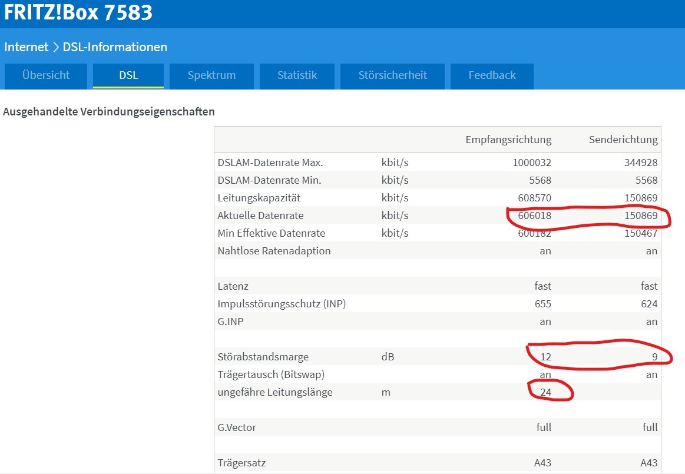Click the DSL-Informationen breadcrumb
685x474 pixels.
click(115, 47)
